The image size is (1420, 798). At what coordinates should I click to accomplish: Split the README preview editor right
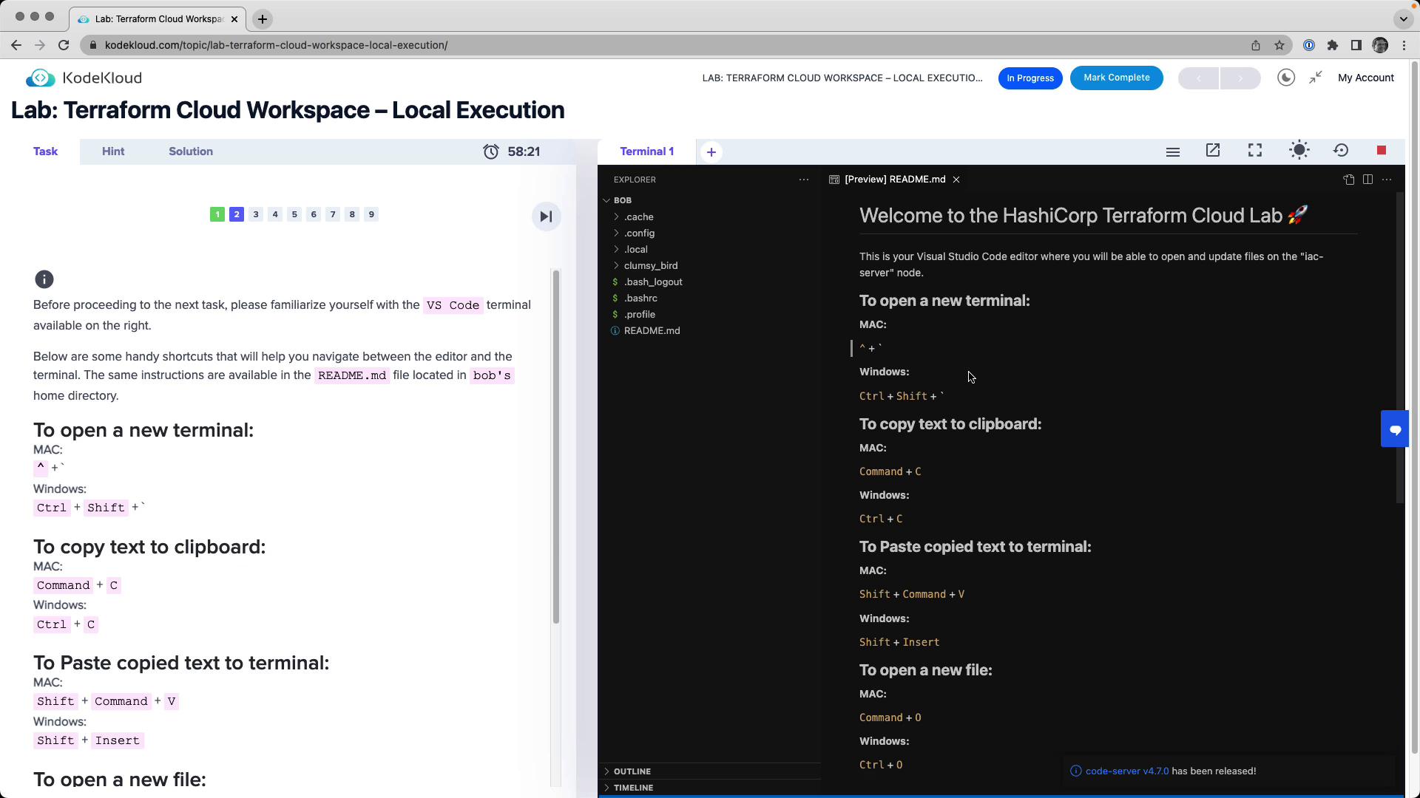1367,180
